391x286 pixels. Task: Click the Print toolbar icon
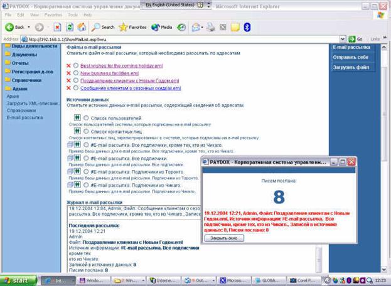[x=211, y=27]
